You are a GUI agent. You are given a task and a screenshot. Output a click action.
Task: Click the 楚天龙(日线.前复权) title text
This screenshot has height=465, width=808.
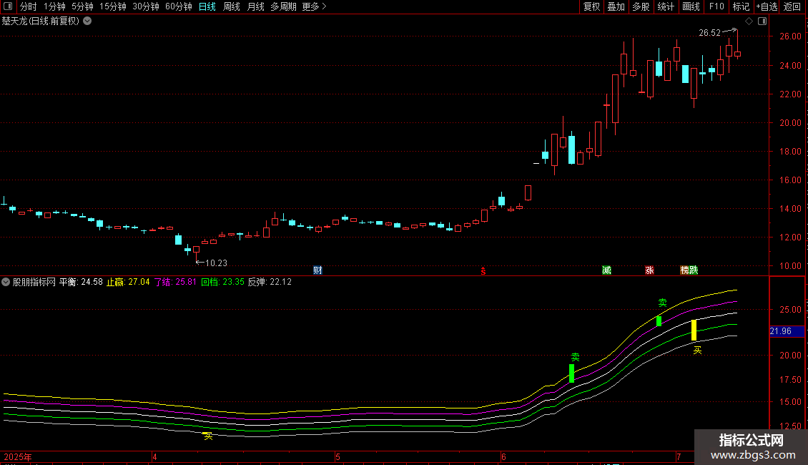[40, 21]
